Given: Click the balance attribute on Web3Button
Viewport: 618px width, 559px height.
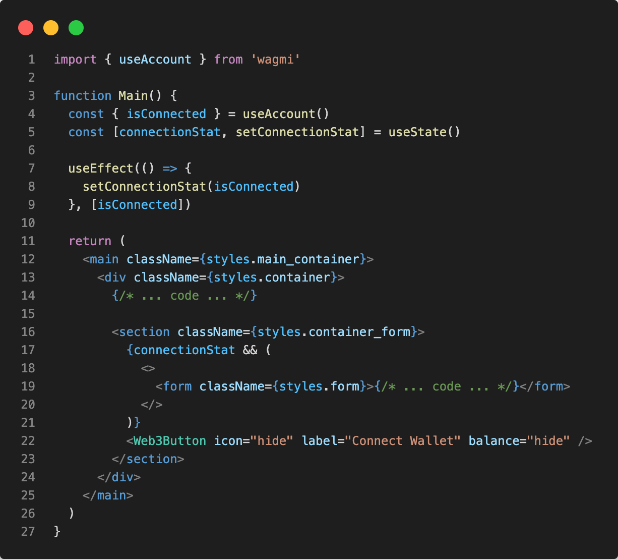Looking at the screenshot, I should [x=493, y=441].
